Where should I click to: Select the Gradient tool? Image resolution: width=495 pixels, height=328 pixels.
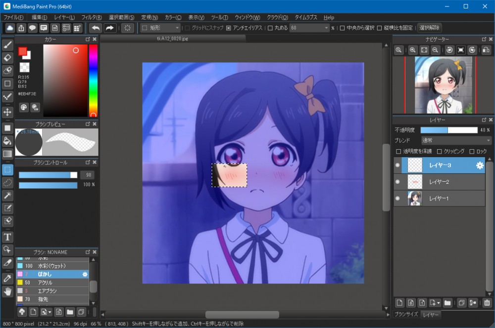point(7,154)
